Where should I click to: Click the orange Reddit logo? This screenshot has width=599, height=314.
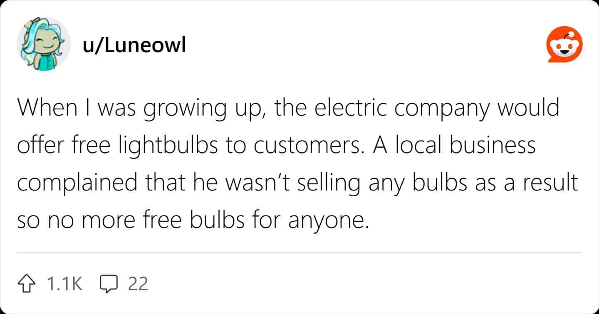pyautogui.click(x=564, y=45)
